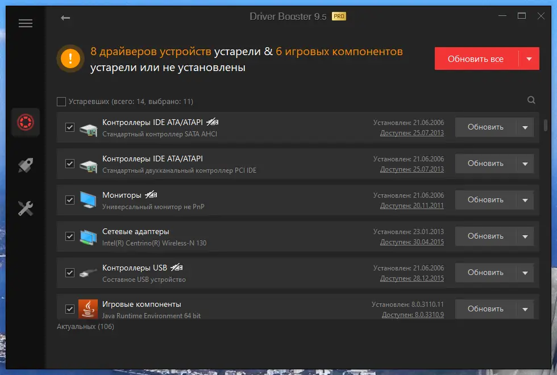Image resolution: width=557 pixels, height=375 pixels.
Task: Uncheck the Контроллеры USB checkbox
Action: point(70,273)
